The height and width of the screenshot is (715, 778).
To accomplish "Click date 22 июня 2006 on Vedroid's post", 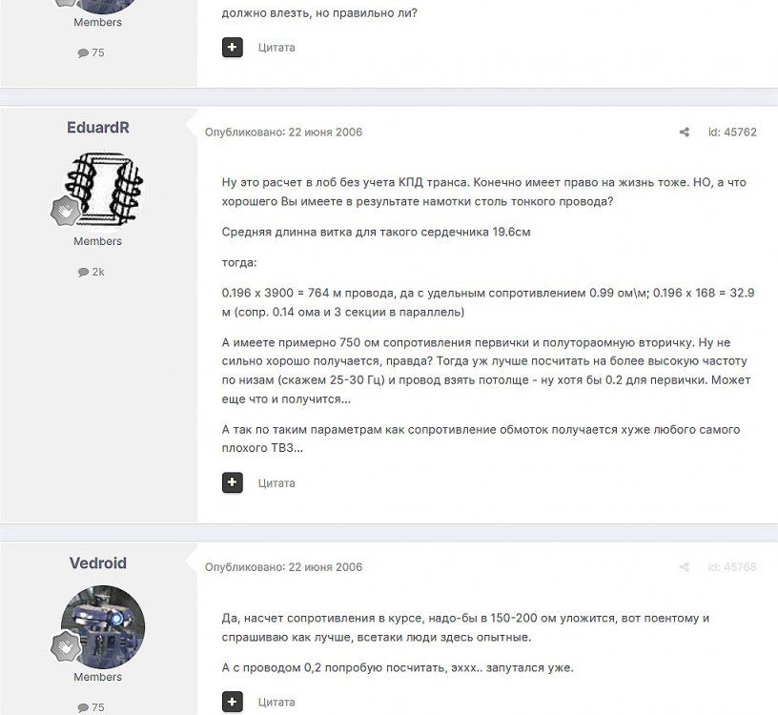I will pyautogui.click(x=325, y=566).
